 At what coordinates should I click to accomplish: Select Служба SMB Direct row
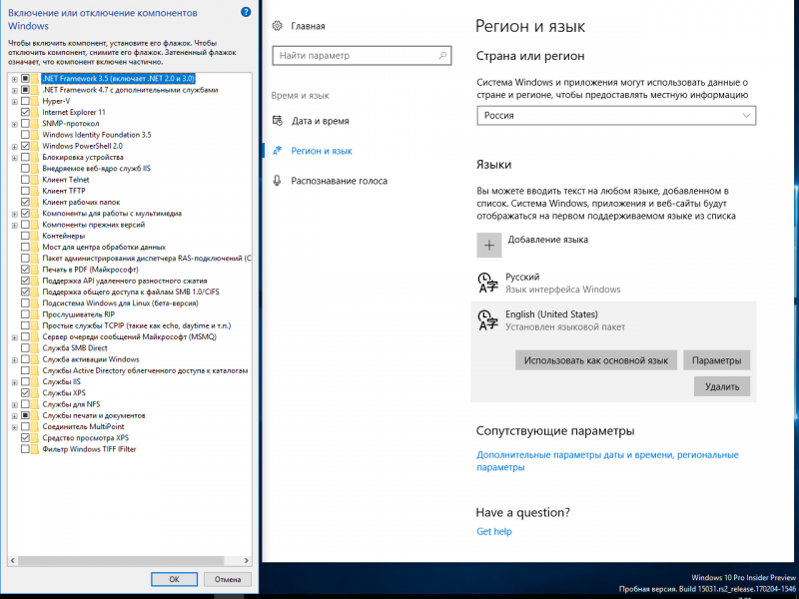75,347
